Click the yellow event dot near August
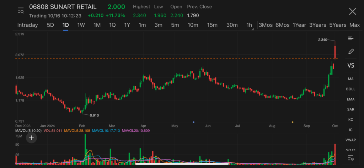The image size is (364, 168). point(293,122)
